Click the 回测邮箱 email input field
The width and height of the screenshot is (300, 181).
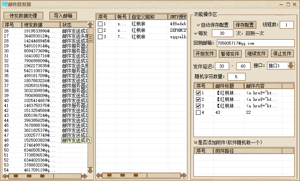pos(256,43)
